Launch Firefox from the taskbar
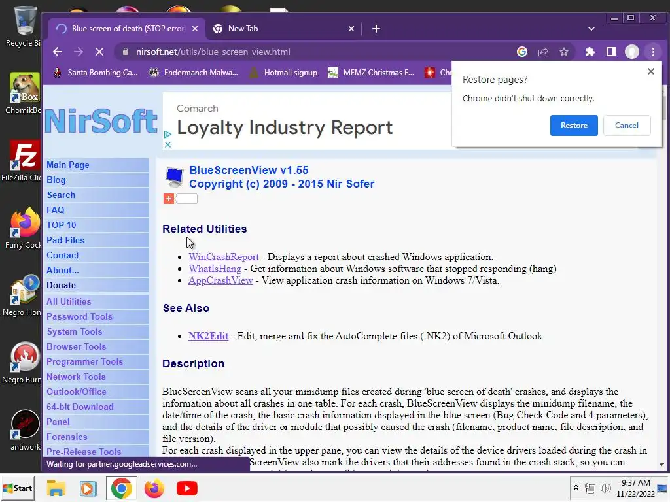Image resolution: width=670 pixels, height=502 pixels. (154, 488)
